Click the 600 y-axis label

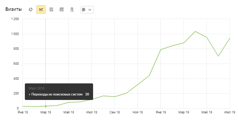[x=16, y=64]
